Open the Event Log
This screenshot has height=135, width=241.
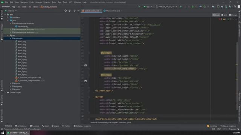(212, 126)
